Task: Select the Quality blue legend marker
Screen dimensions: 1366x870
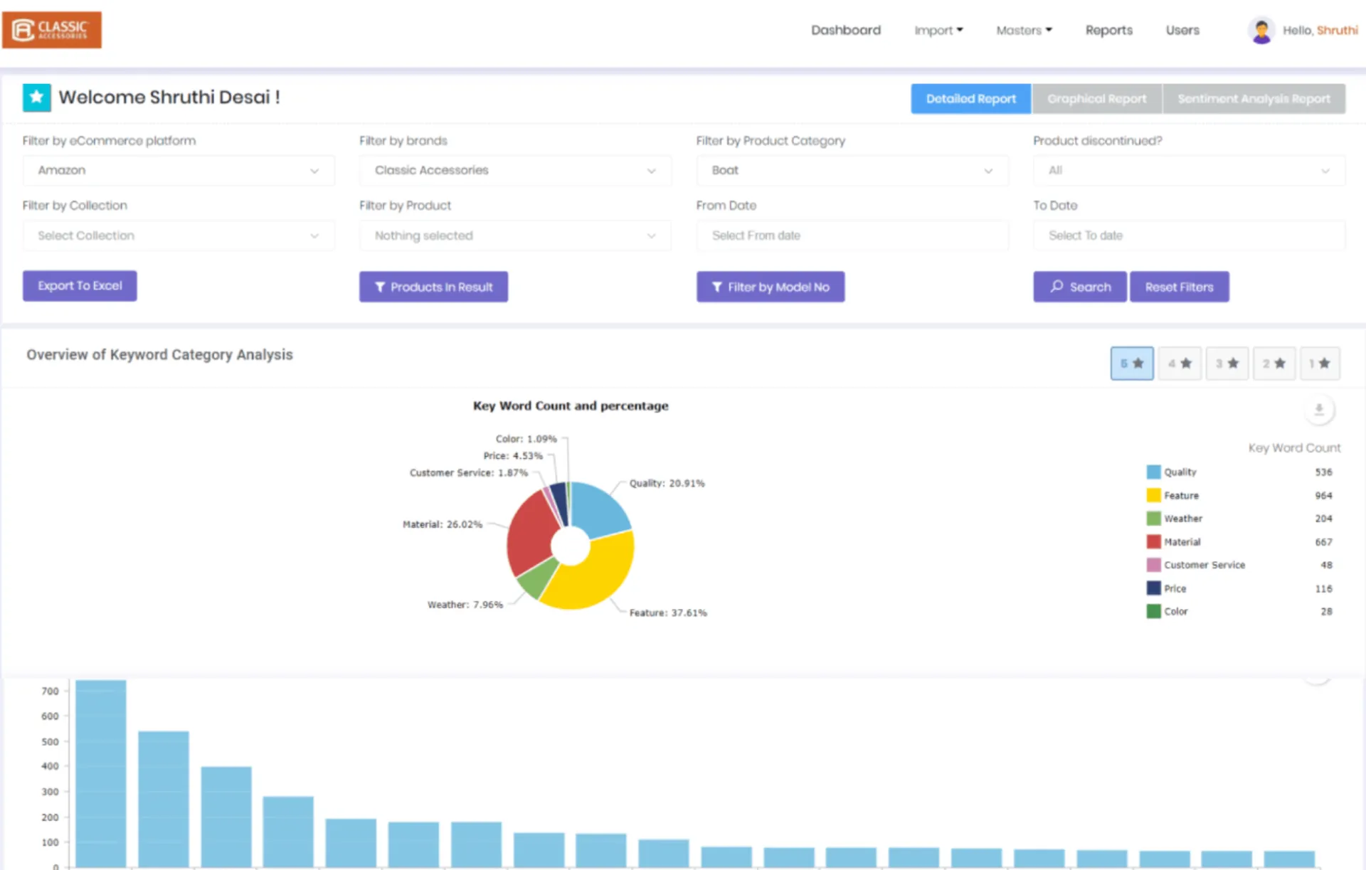Action: 1153,472
